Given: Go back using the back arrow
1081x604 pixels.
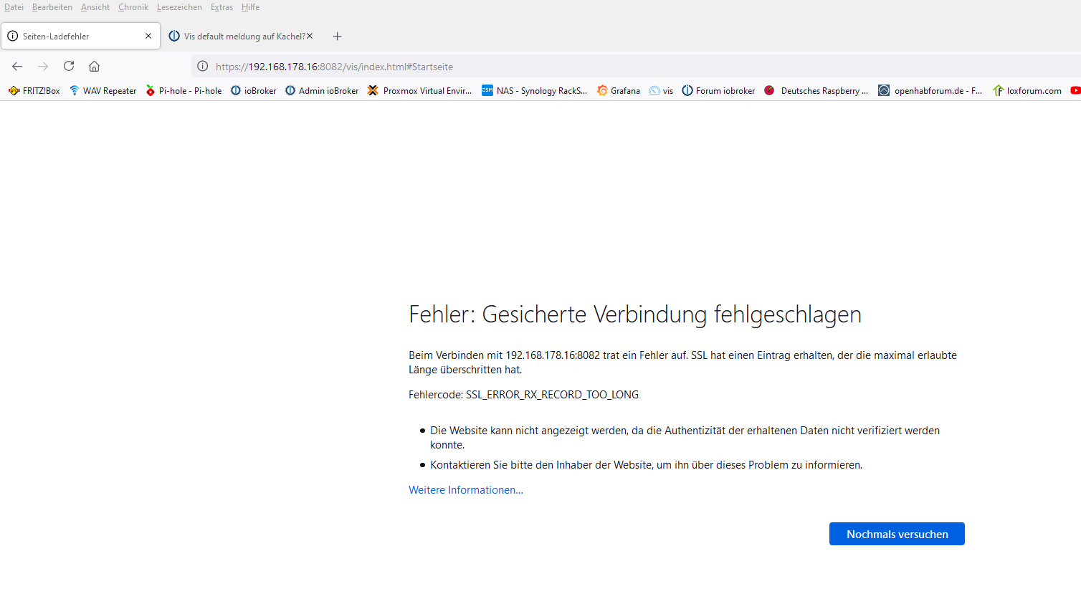Looking at the screenshot, I should [x=17, y=67].
